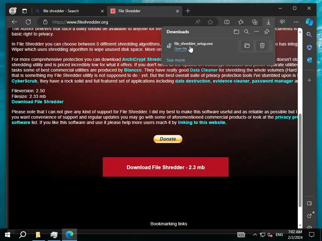Open sidebar Search icon
Image resolution: width=322 pixels, height=241 pixels.
click(309, 35)
